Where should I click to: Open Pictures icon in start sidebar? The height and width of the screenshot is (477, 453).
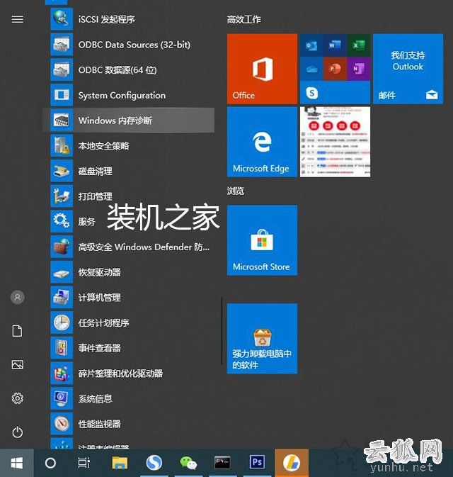17,364
